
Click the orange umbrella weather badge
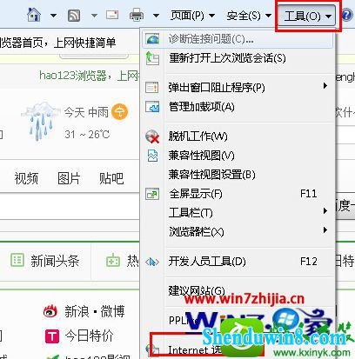119,112
